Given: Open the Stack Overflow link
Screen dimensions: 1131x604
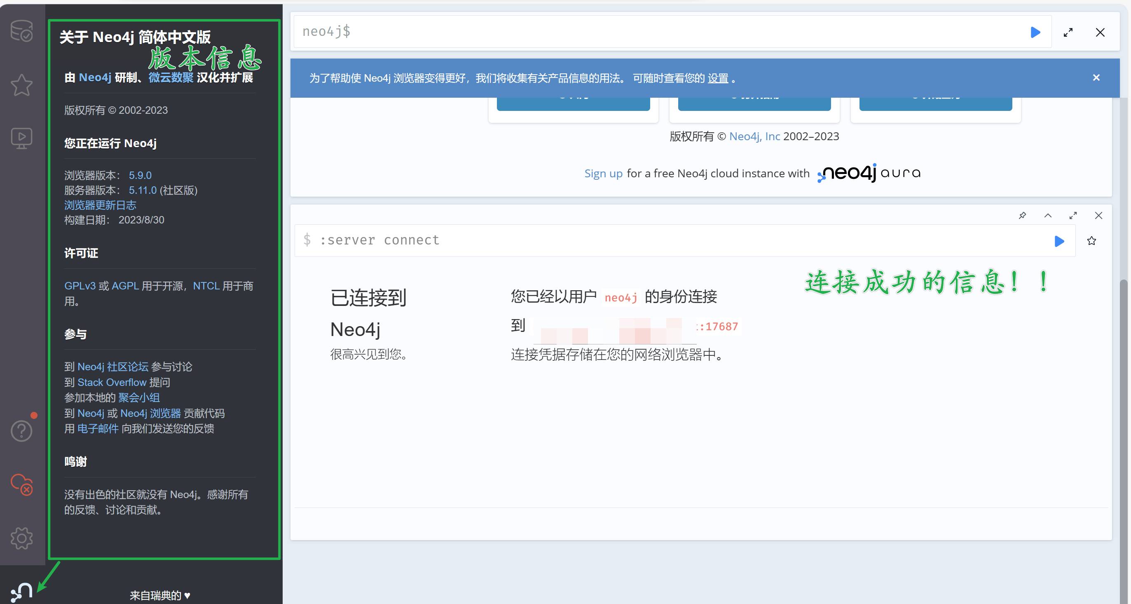Looking at the screenshot, I should pyautogui.click(x=112, y=382).
